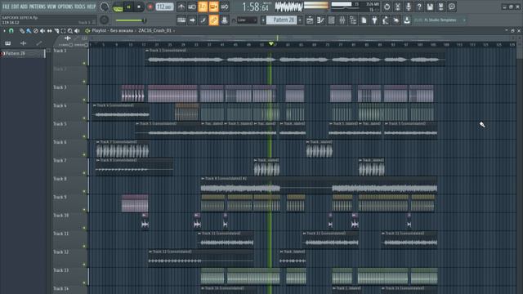523x294 pixels.
Task: Mute Track 3 using its green dot
Action: pyautogui.click(x=84, y=100)
